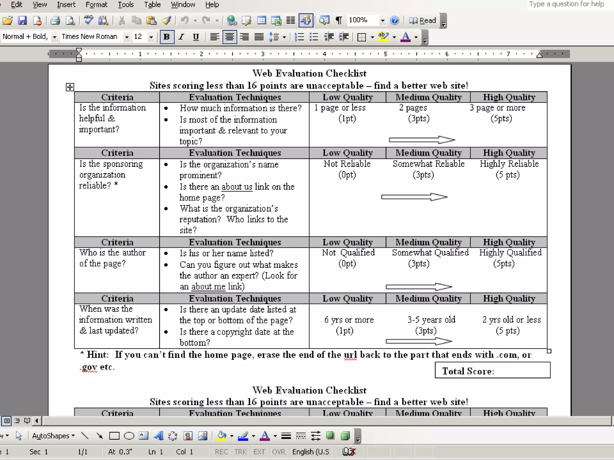Click the Format Painter brush
Screen dimensions: 614x460
coord(166,20)
